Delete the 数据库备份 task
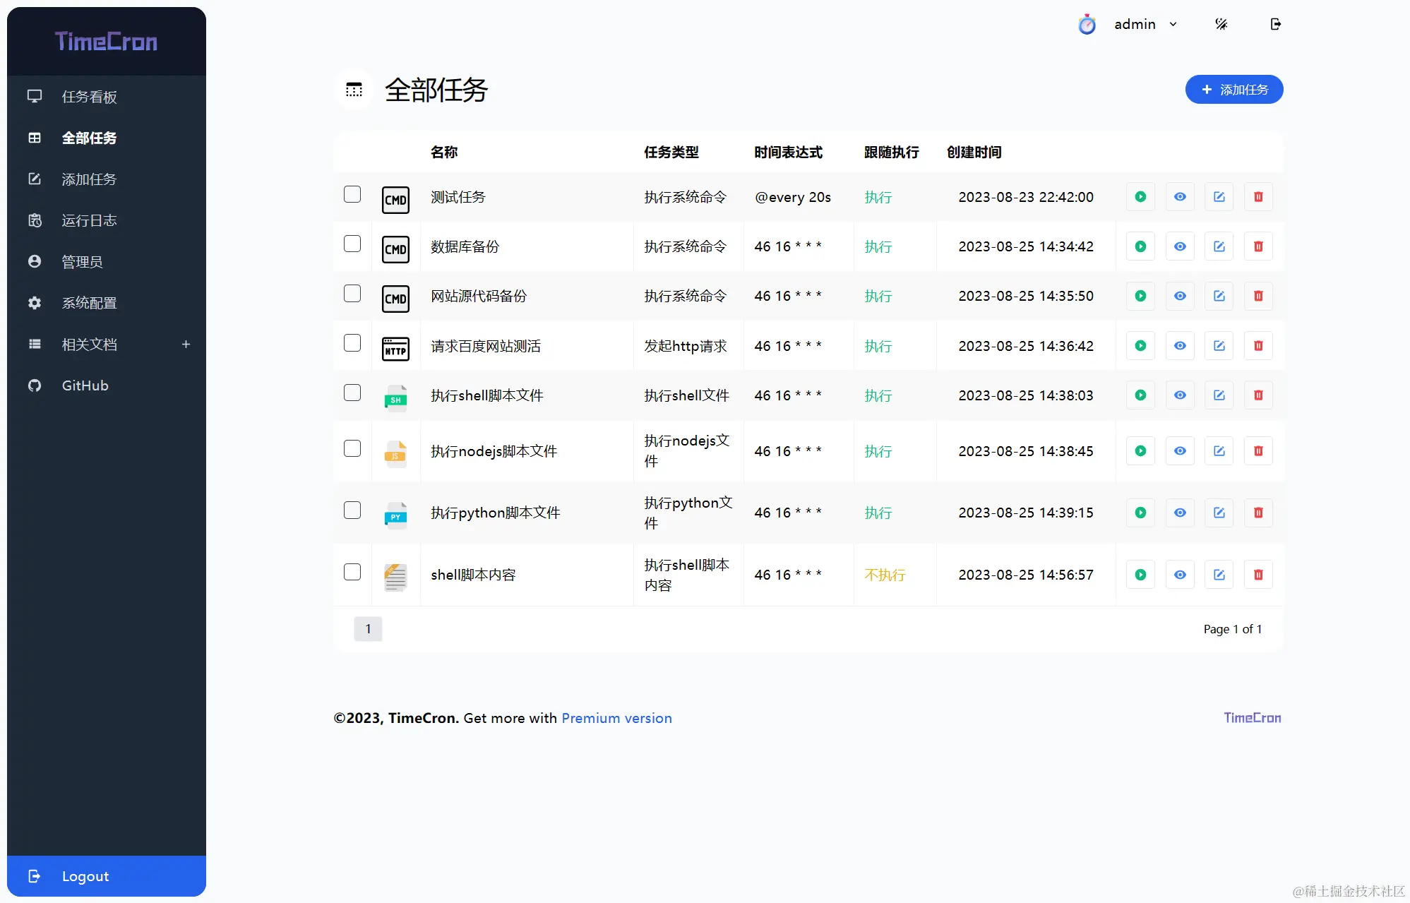The height and width of the screenshot is (903, 1410). (1257, 246)
